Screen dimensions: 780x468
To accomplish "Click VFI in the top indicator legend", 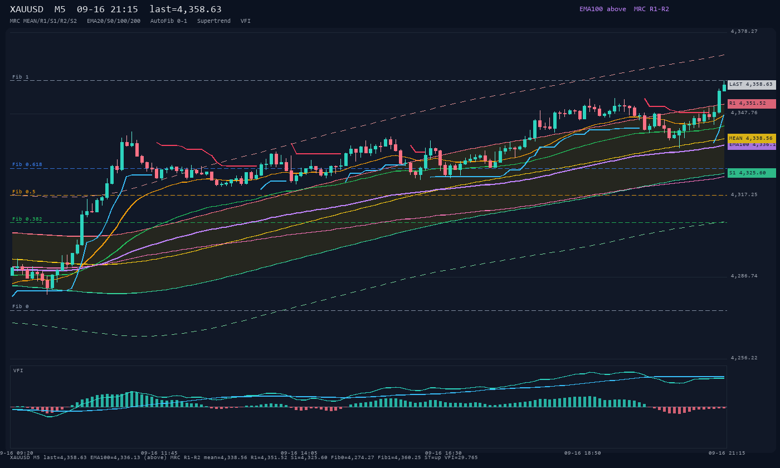I will tap(246, 21).
